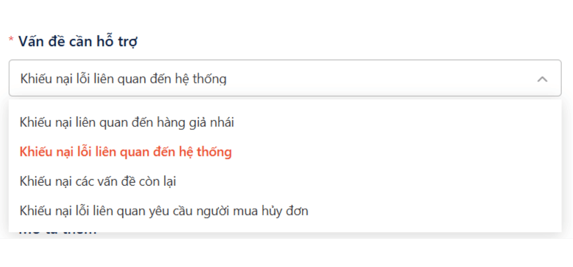Choose the highlighted orange 'lỗi liên quan đến hệ thống' option

click(x=126, y=152)
